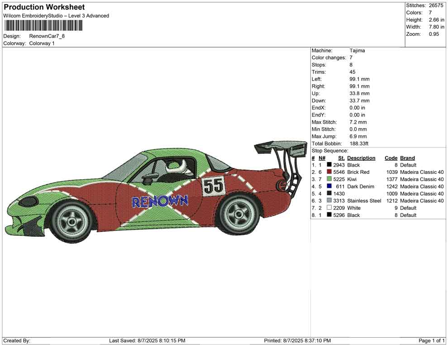The image size is (448, 345).
Task: Click the embroidered race car design preview
Action: coord(156,192)
